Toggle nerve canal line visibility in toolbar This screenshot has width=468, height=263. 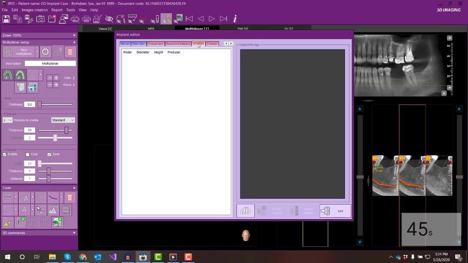point(144,19)
